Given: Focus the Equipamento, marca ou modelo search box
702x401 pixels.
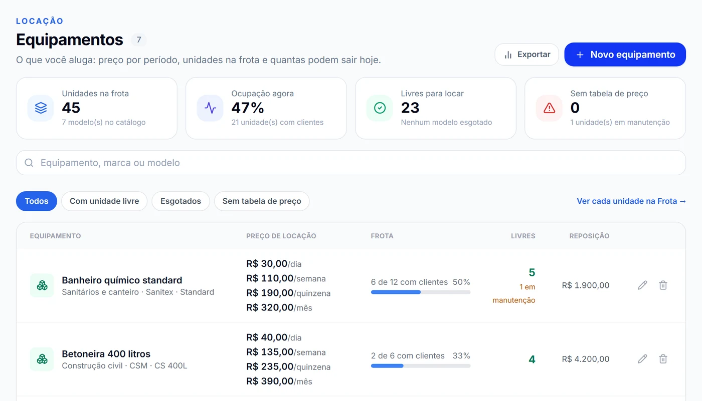Looking at the screenshot, I should [x=351, y=163].
